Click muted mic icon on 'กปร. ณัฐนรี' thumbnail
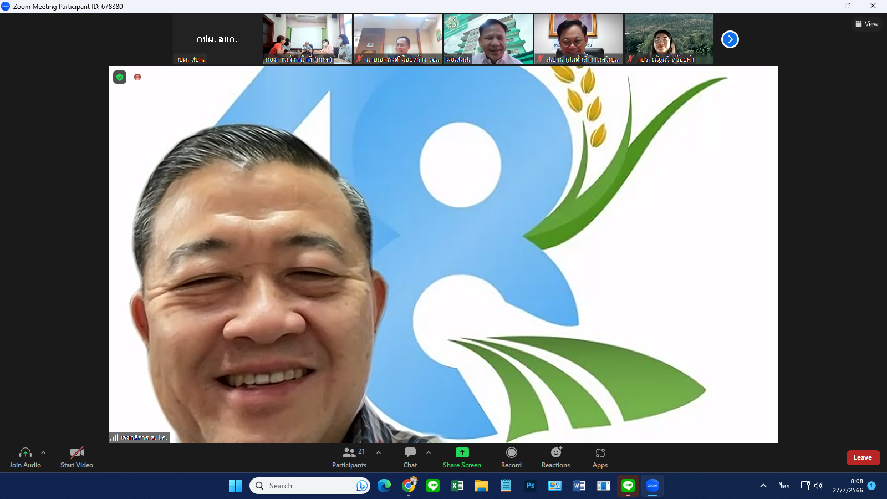Viewport: 887px width, 499px height. pos(631,59)
